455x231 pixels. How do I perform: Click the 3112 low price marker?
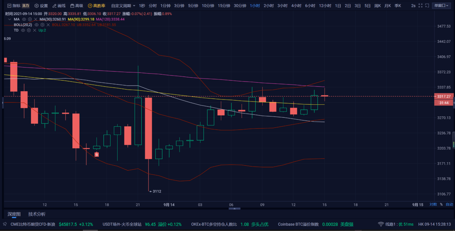click(x=155, y=191)
